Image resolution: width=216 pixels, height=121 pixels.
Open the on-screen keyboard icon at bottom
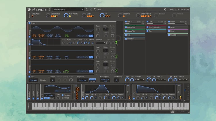pyautogui.click(x=172, y=112)
